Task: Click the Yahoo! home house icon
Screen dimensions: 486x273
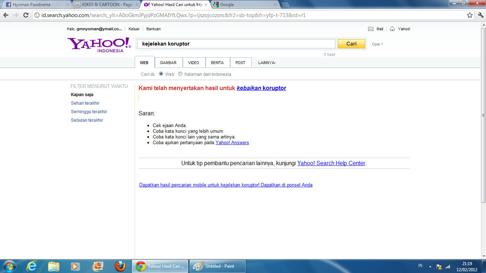Action: (392, 29)
